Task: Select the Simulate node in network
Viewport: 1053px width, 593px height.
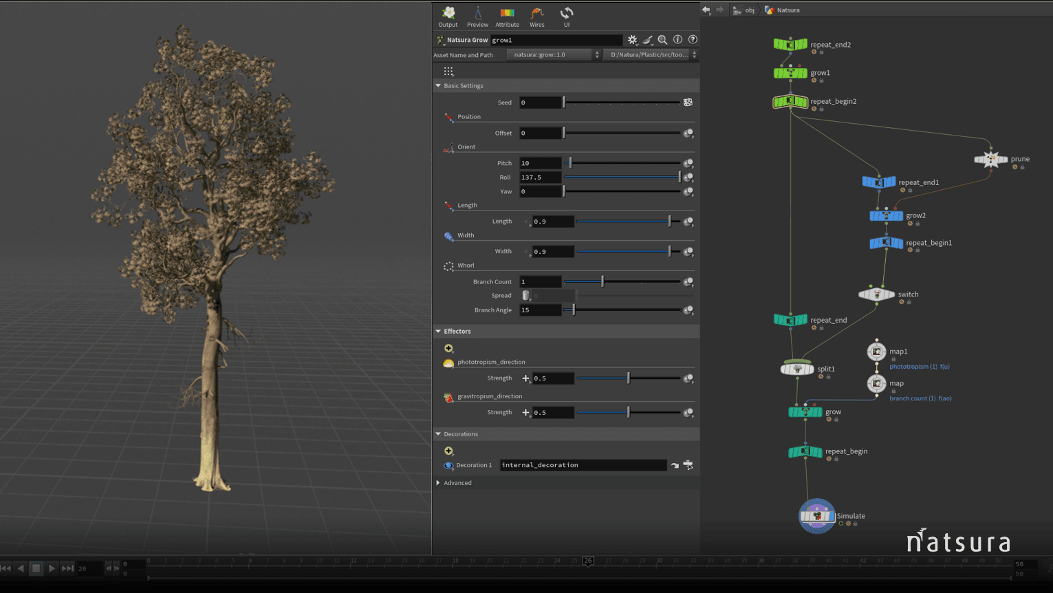Action: 816,516
